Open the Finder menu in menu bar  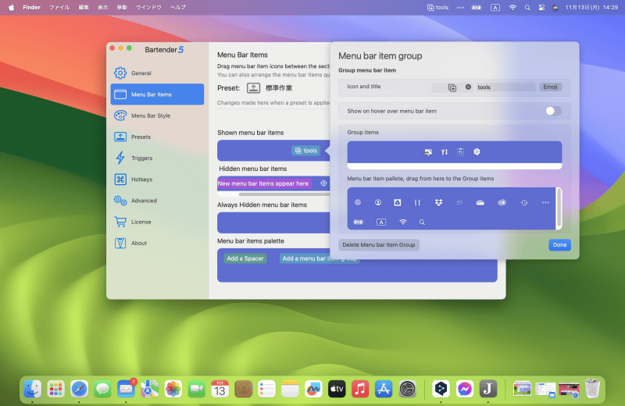point(31,7)
